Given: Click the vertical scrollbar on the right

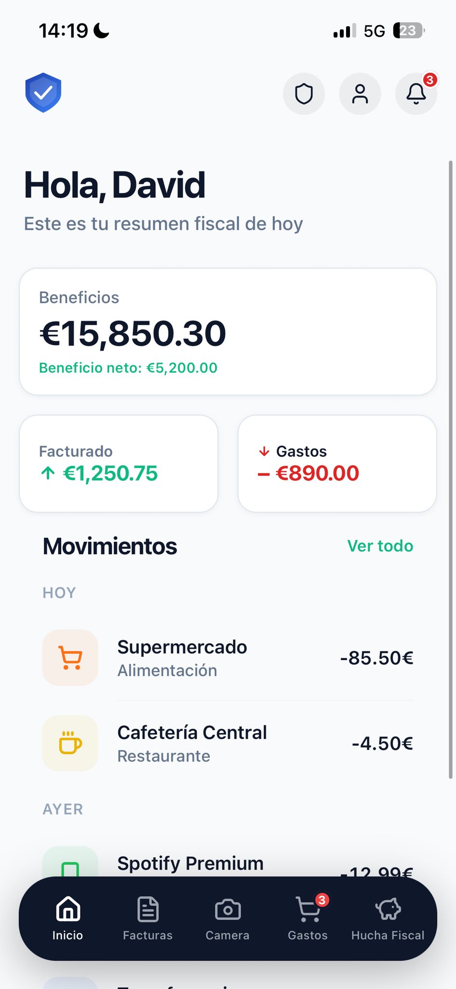Looking at the screenshot, I should coord(451,468).
